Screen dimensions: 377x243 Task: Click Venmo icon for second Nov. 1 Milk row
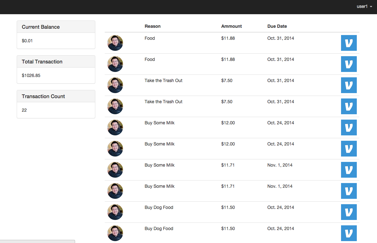click(349, 191)
